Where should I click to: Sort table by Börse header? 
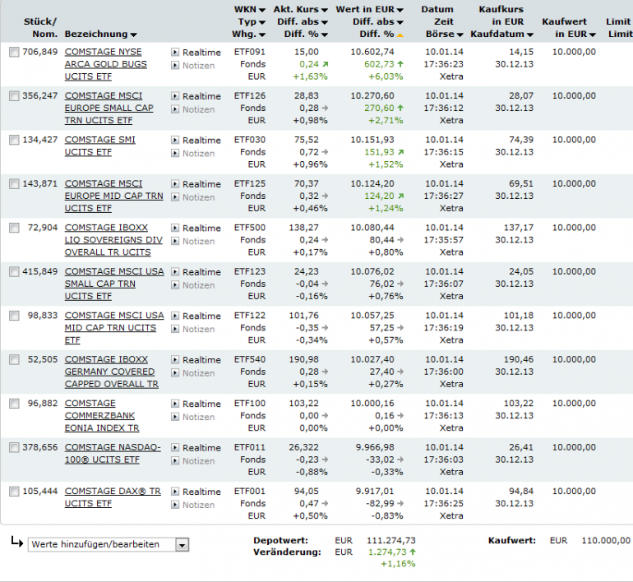[445, 35]
